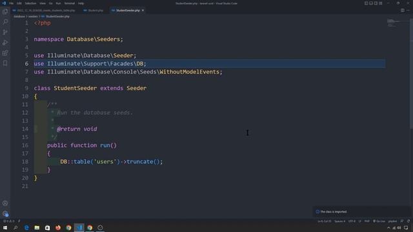Click the status bar item after Go Live

tap(392, 221)
